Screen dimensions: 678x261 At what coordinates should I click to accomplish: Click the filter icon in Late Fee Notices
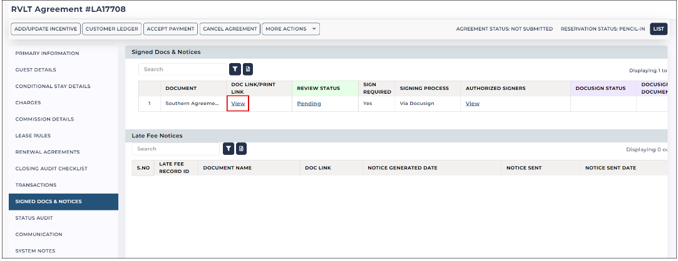[x=229, y=149]
